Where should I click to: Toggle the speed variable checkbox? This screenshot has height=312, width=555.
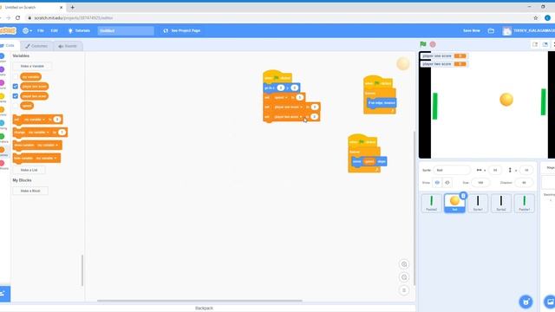[x=16, y=106]
